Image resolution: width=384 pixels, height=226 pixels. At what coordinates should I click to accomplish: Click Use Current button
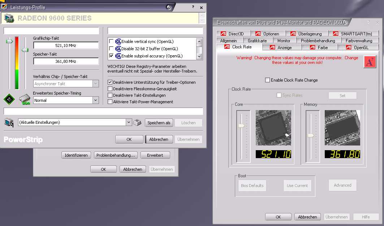point(297,186)
